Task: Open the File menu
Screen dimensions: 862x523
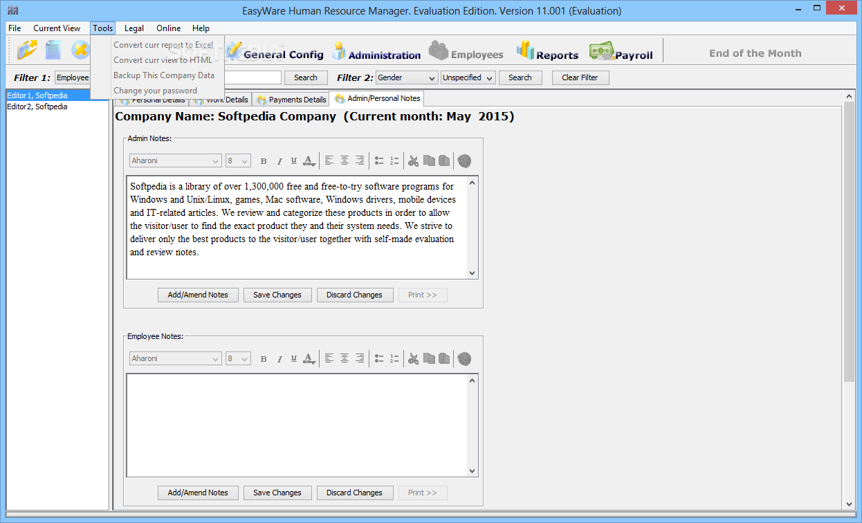Action: tap(15, 28)
